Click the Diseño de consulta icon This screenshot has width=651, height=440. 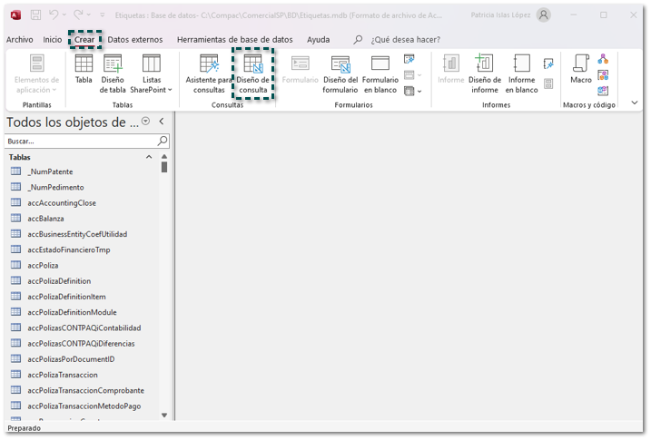point(253,65)
